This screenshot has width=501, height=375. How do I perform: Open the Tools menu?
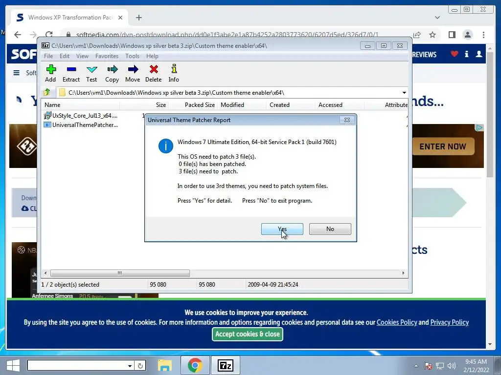(x=132, y=56)
